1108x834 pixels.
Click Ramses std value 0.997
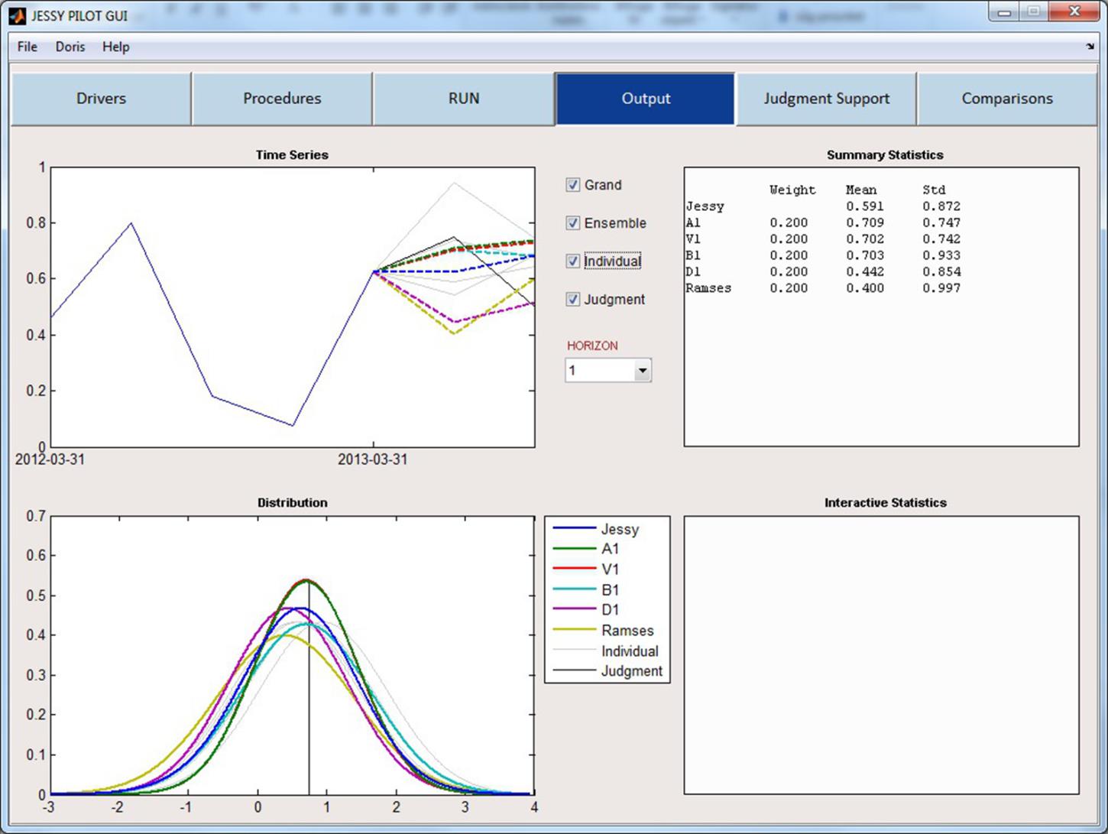pyautogui.click(x=941, y=288)
